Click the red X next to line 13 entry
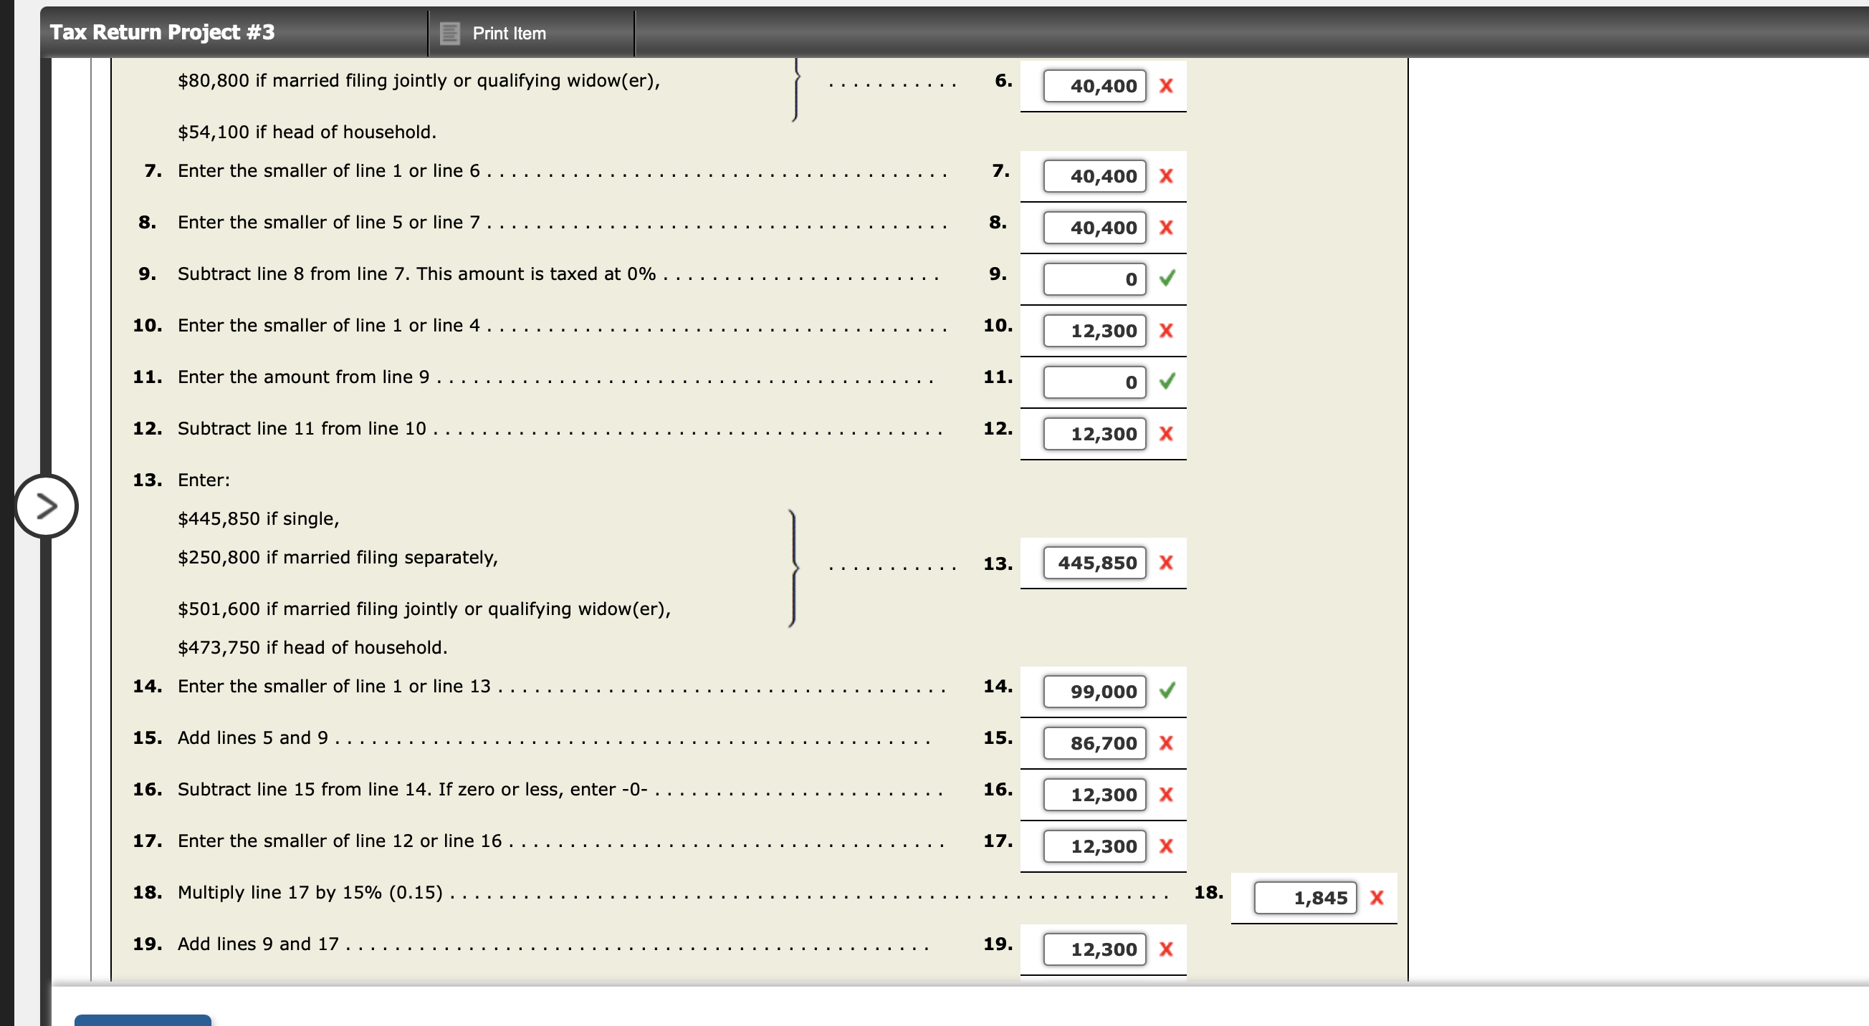This screenshot has width=1869, height=1026. click(1167, 562)
